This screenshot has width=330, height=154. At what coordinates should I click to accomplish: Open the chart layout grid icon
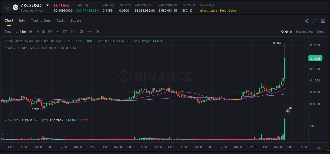tap(323, 20)
